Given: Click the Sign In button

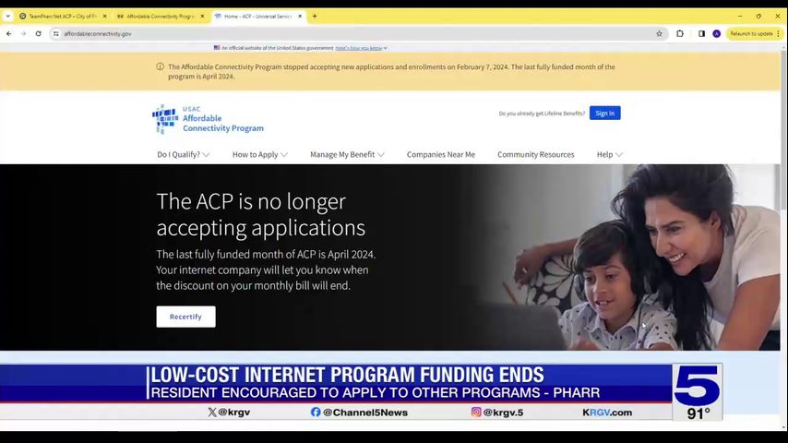Looking at the screenshot, I should (605, 114).
